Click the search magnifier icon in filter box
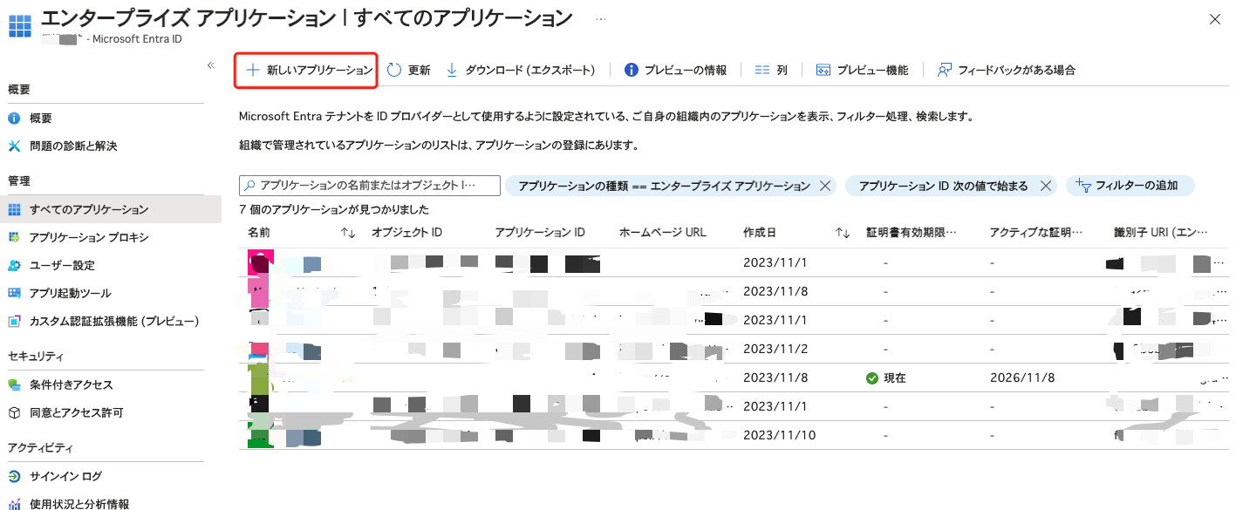The image size is (1236, 510). 249,186
